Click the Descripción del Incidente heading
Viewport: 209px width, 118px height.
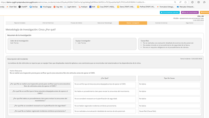coord(18,59)
